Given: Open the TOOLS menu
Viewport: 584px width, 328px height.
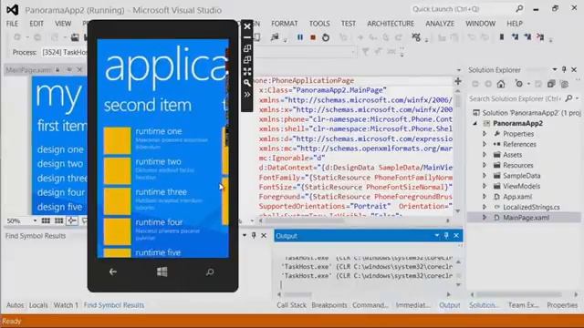Looking at the screenshot, I should tap(319, 24).
